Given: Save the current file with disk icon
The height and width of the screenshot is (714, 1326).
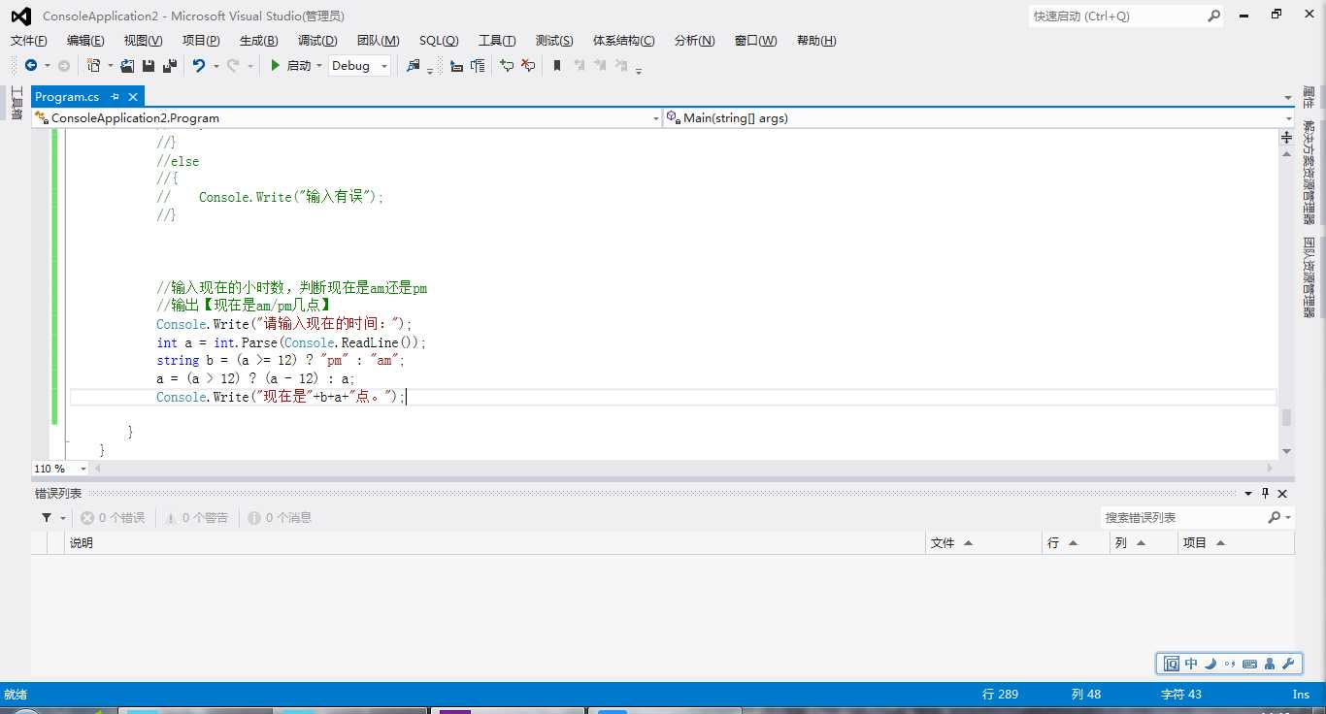Looking at the screenshot, I should [149, 66].
